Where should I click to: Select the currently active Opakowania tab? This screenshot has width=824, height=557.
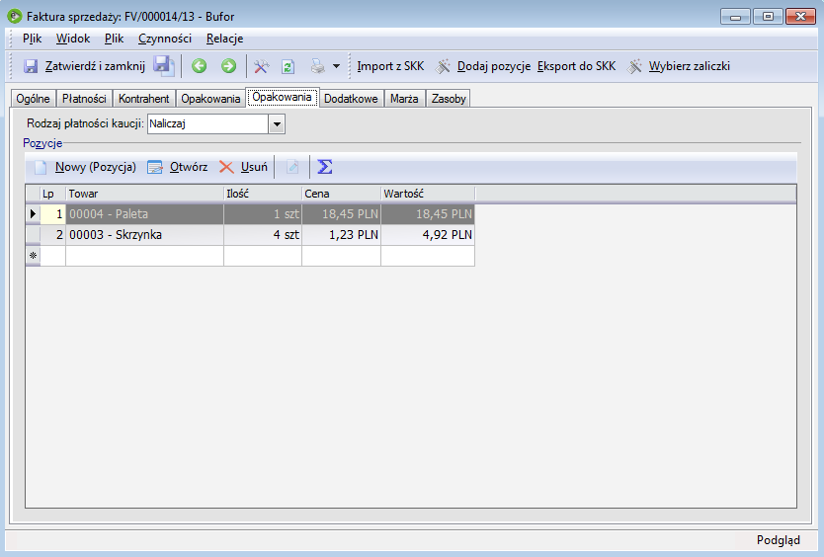282,97
